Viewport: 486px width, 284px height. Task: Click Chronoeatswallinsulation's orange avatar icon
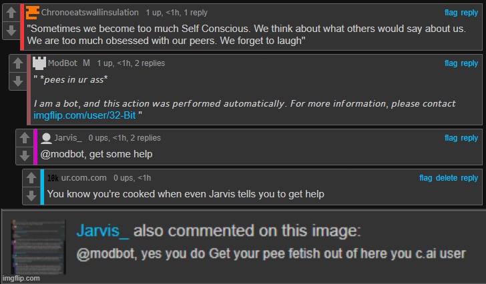pyautogui.click(x=33, y=13)
